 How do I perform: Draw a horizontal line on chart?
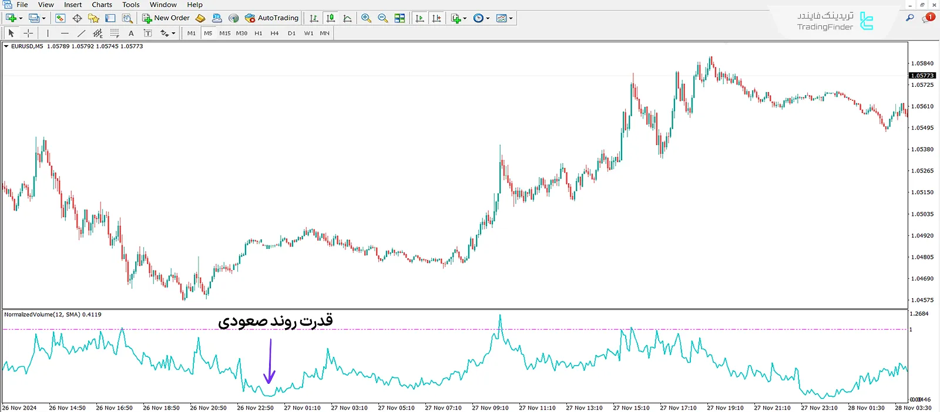pyautogui.click(x=65, y=33)
